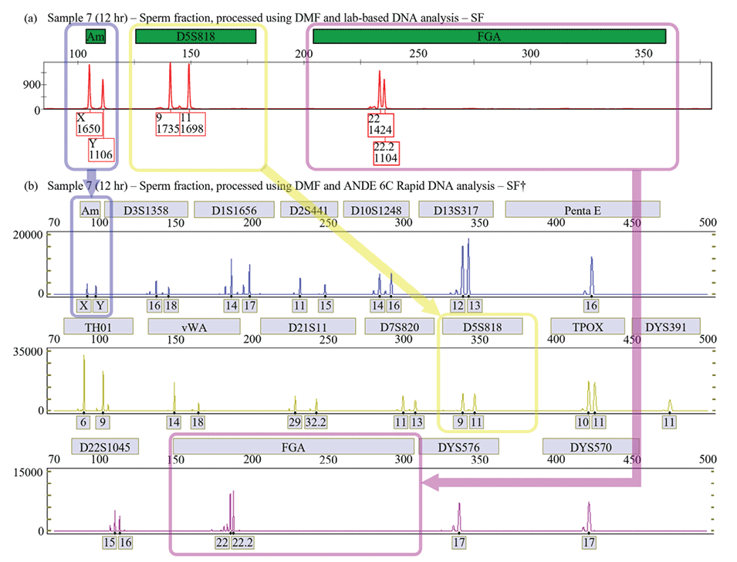Screen dimensions: 737x562
Task: Select the DYS570 locus header
Action: (590, 447)
